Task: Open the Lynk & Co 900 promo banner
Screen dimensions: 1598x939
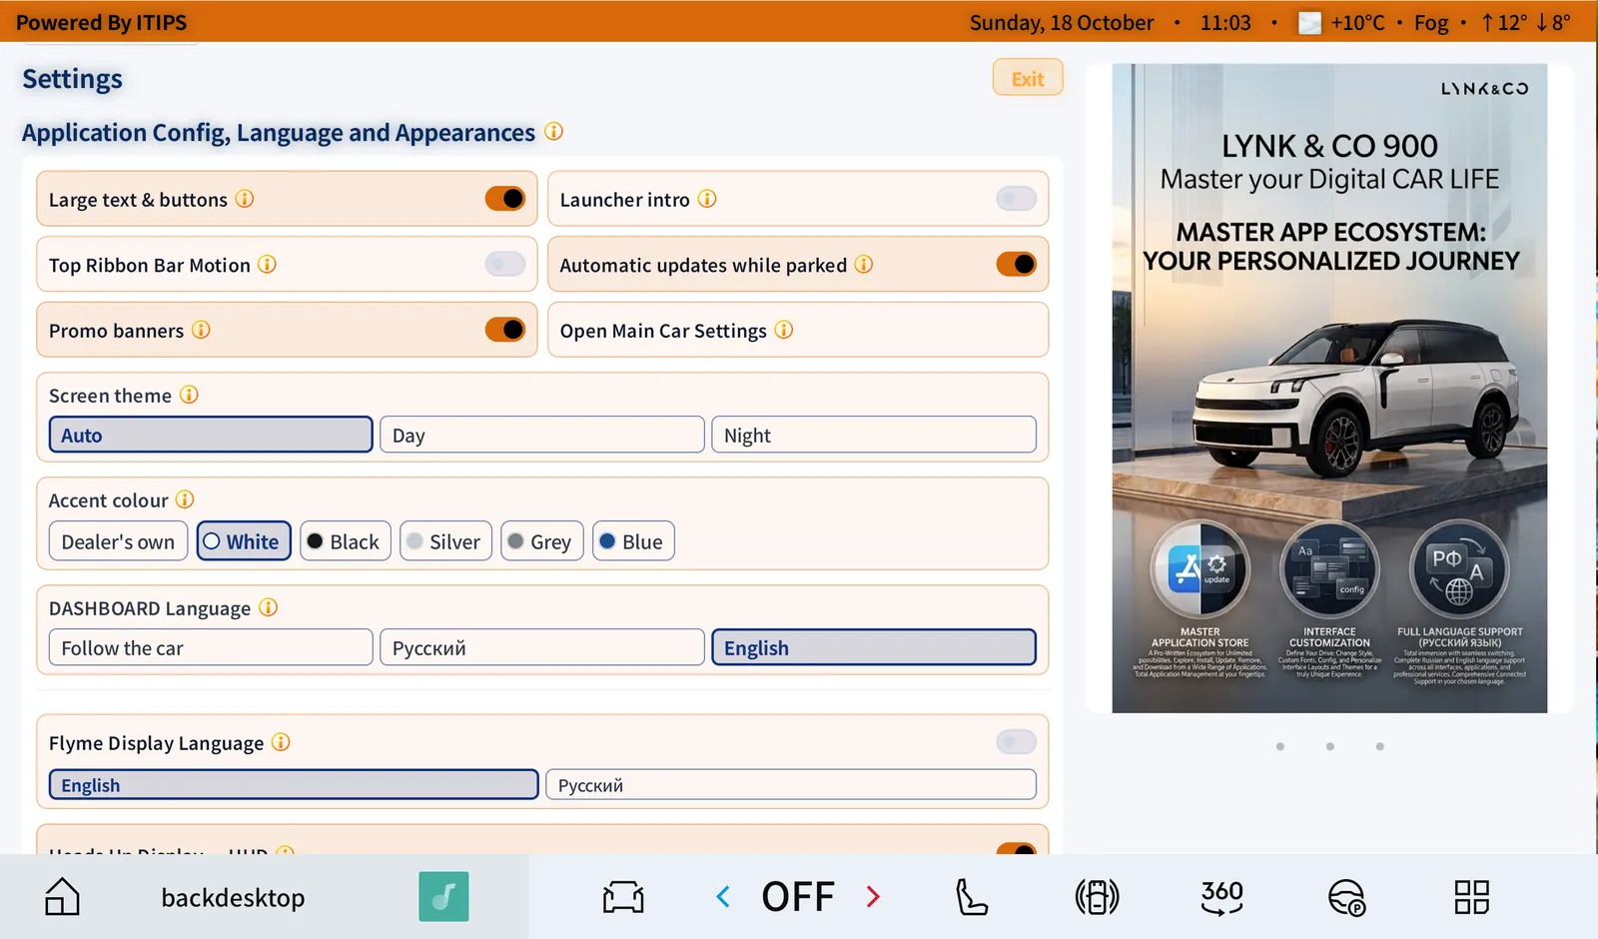Action: point(1329,388)
